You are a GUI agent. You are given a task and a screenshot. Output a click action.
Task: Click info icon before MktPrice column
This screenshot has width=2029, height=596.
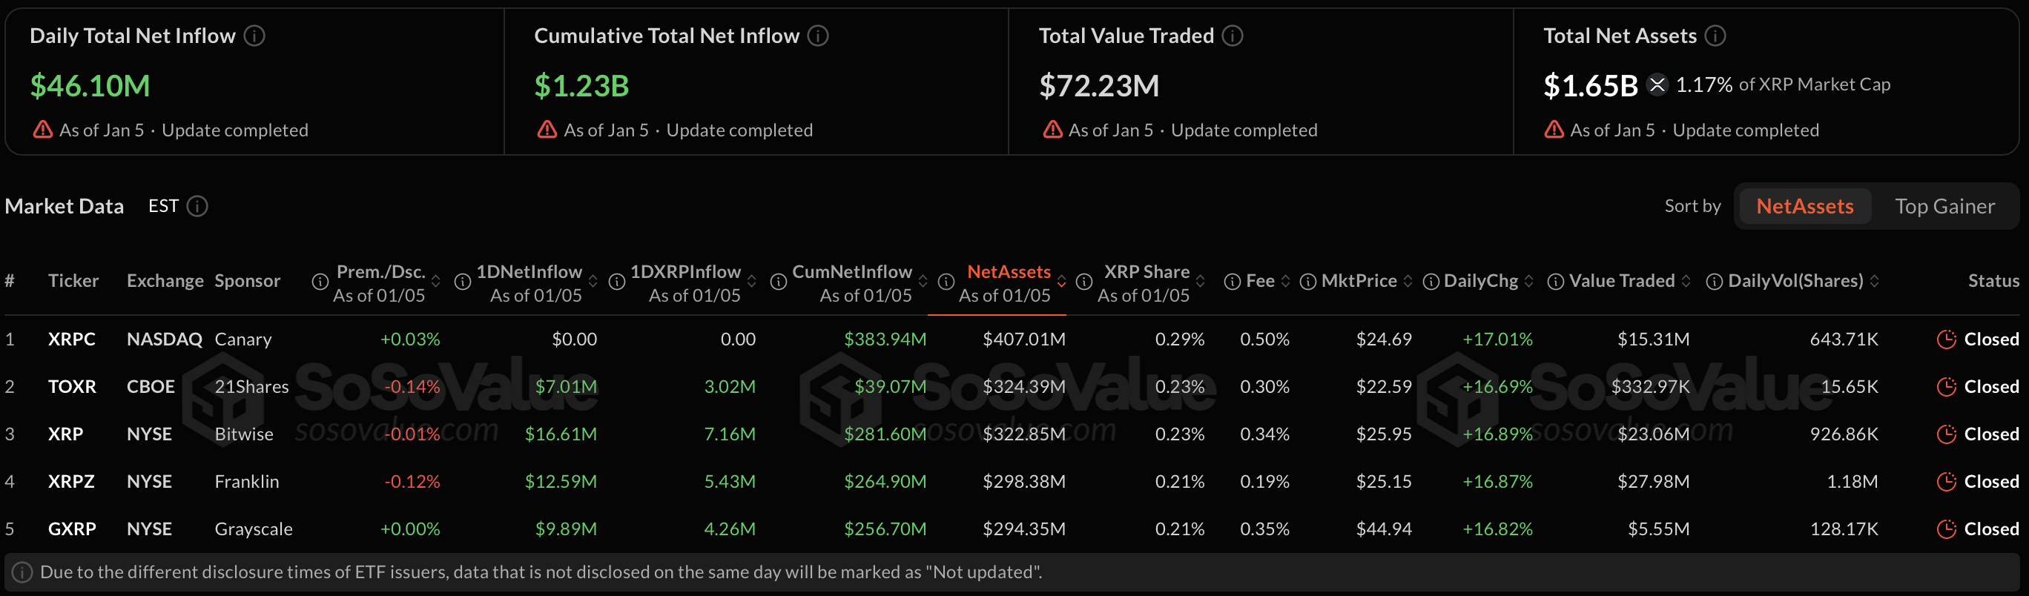pos(1307,281)
